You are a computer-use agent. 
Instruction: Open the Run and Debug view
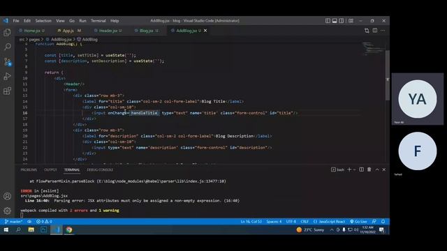[x=8, y=76]
